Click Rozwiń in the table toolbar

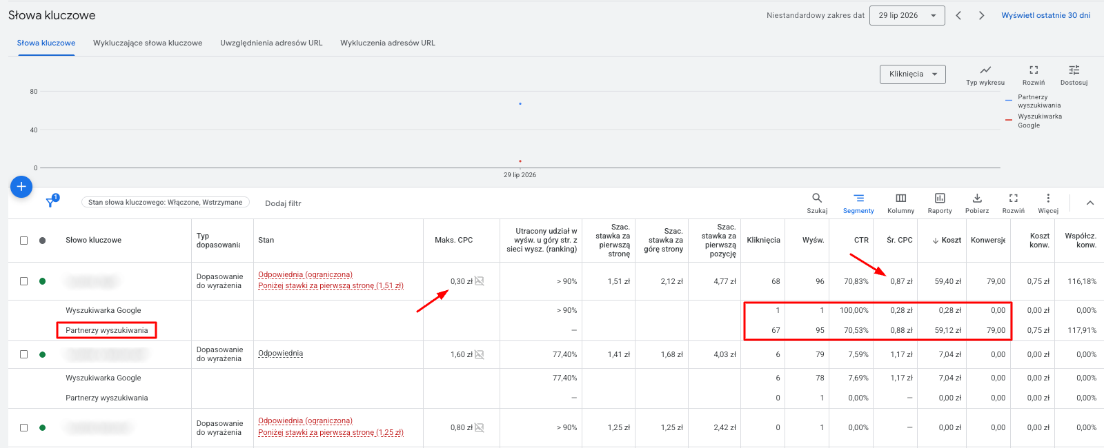(x=1014, y=198)
